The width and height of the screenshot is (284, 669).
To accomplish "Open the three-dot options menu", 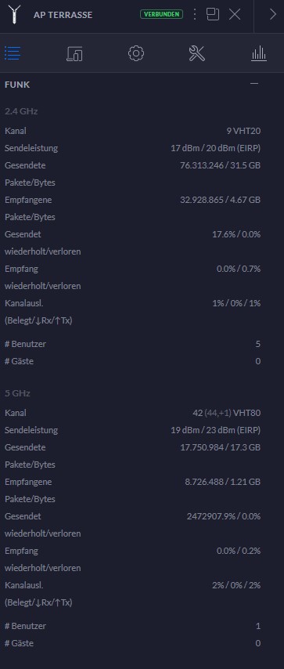I will coord(195,14).
